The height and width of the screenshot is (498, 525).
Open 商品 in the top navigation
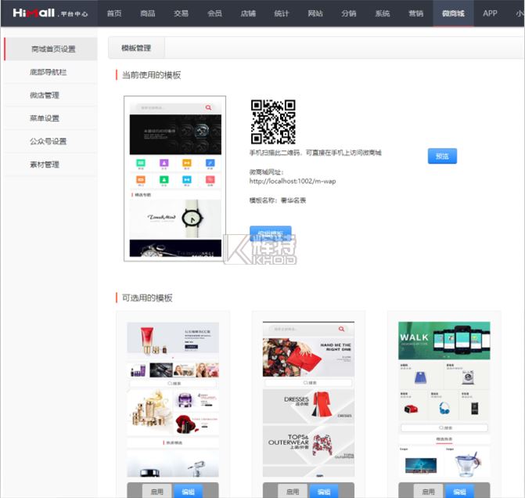pyautogui.click(x=148, y=13)
